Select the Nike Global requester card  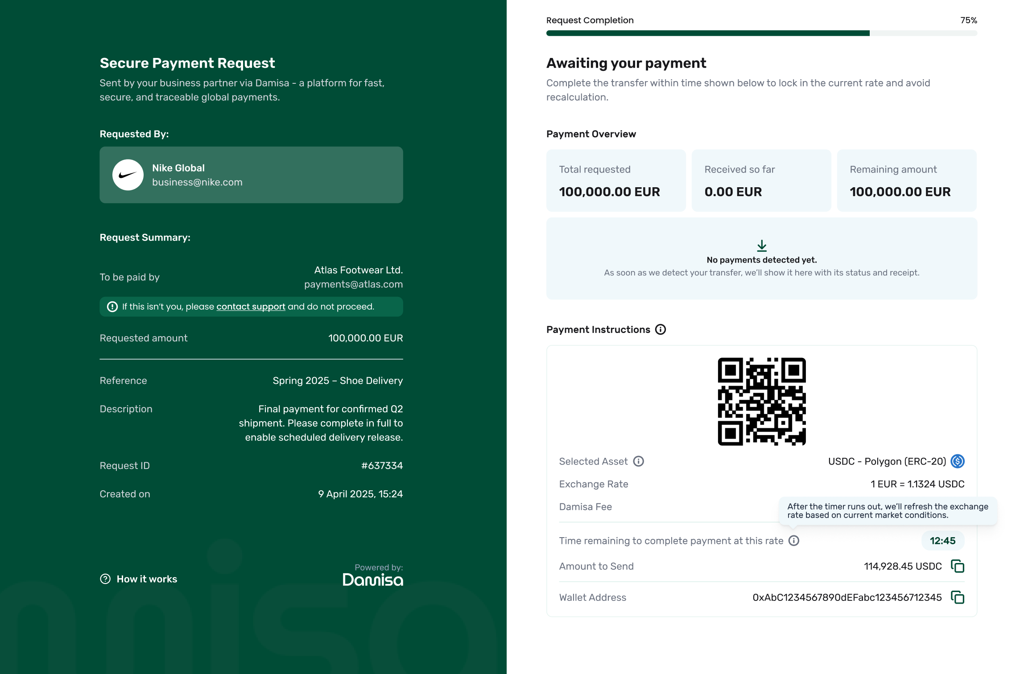251,175
